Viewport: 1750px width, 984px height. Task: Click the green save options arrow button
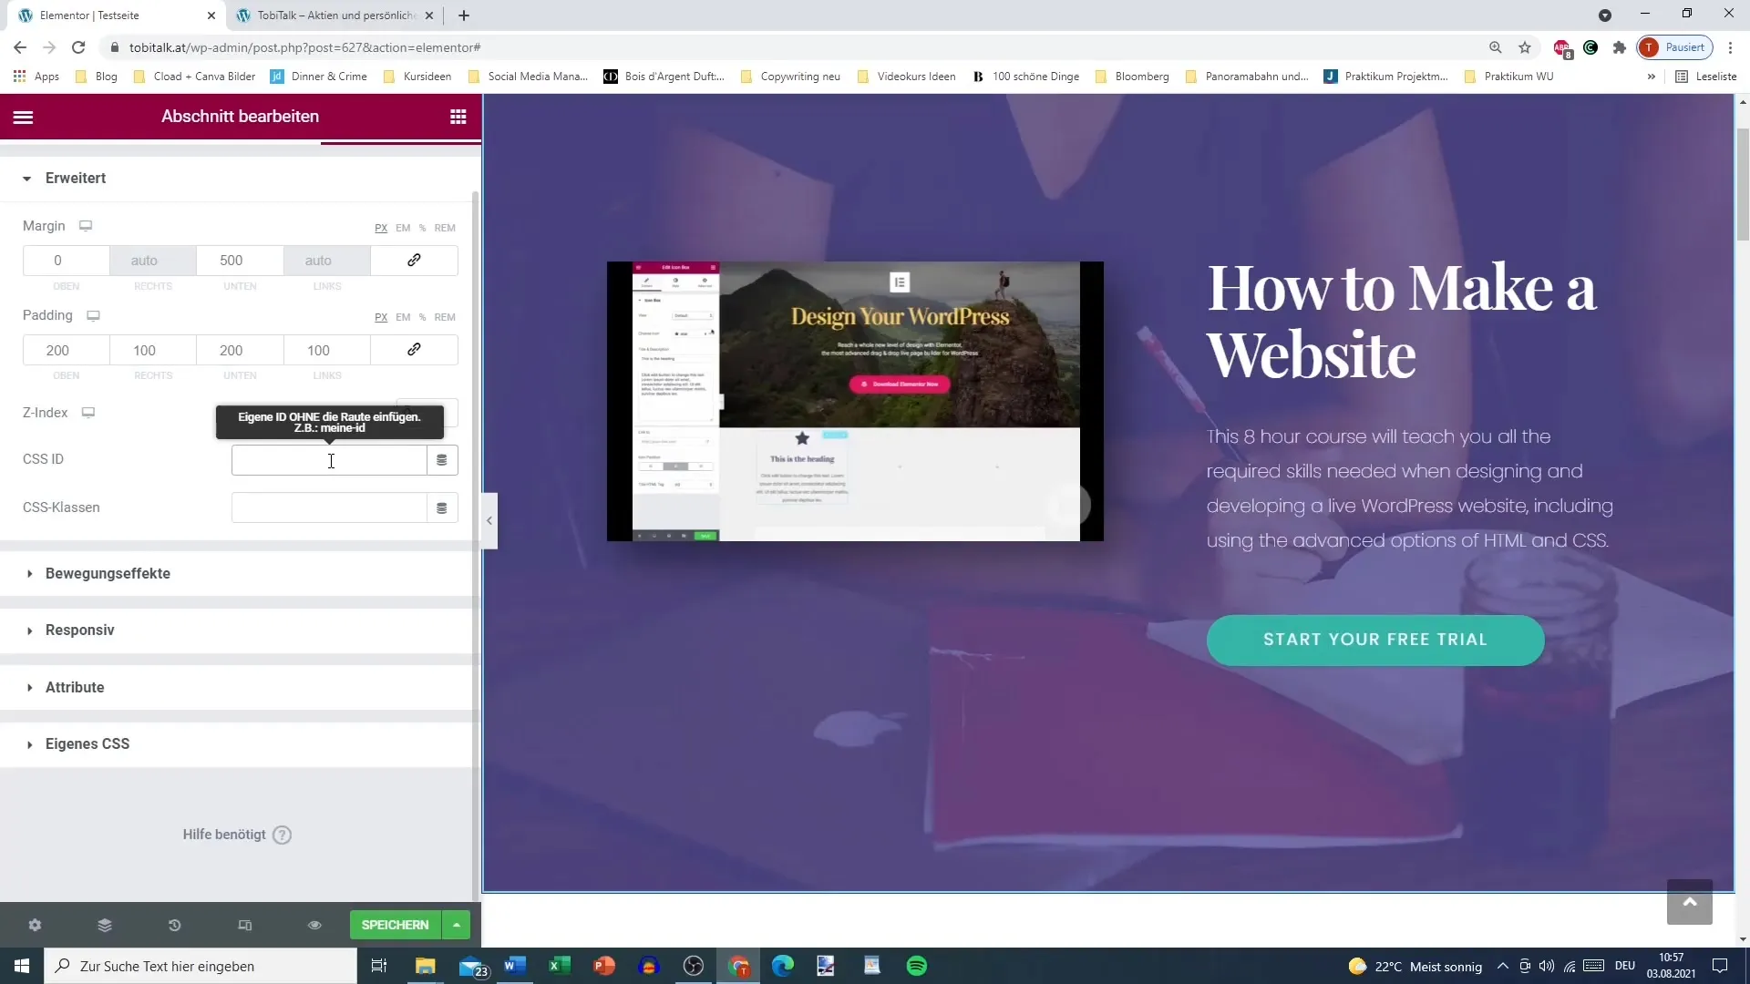(x=454, y=924)
